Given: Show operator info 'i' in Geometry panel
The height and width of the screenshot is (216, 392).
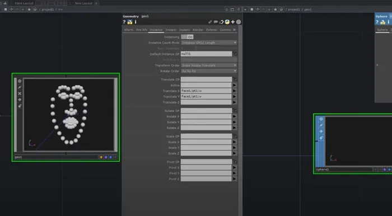Looking at the screenshot, I should pyautogui.click(x=136, y=22).
